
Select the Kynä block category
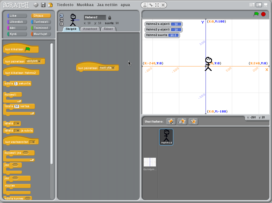tap(17, 34)
